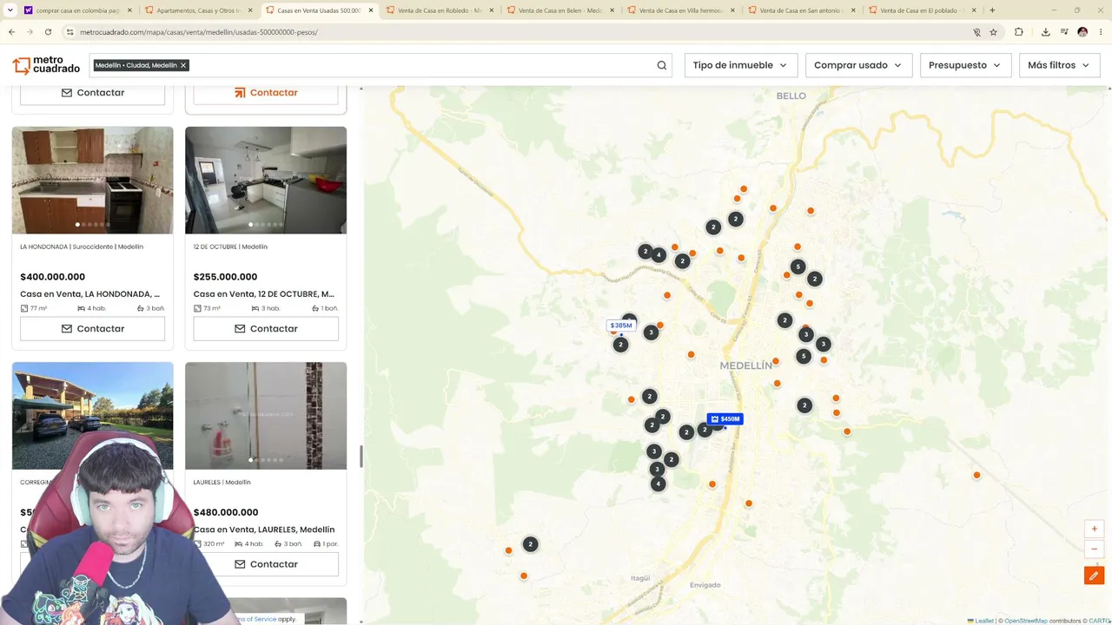
Task: View site information icon in address bar
Action: click(69, 32)
